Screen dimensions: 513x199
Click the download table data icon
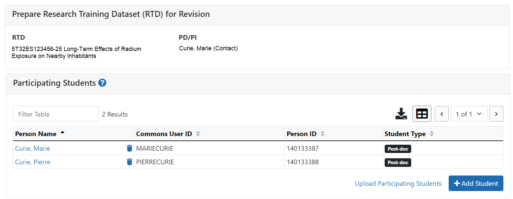401,114
